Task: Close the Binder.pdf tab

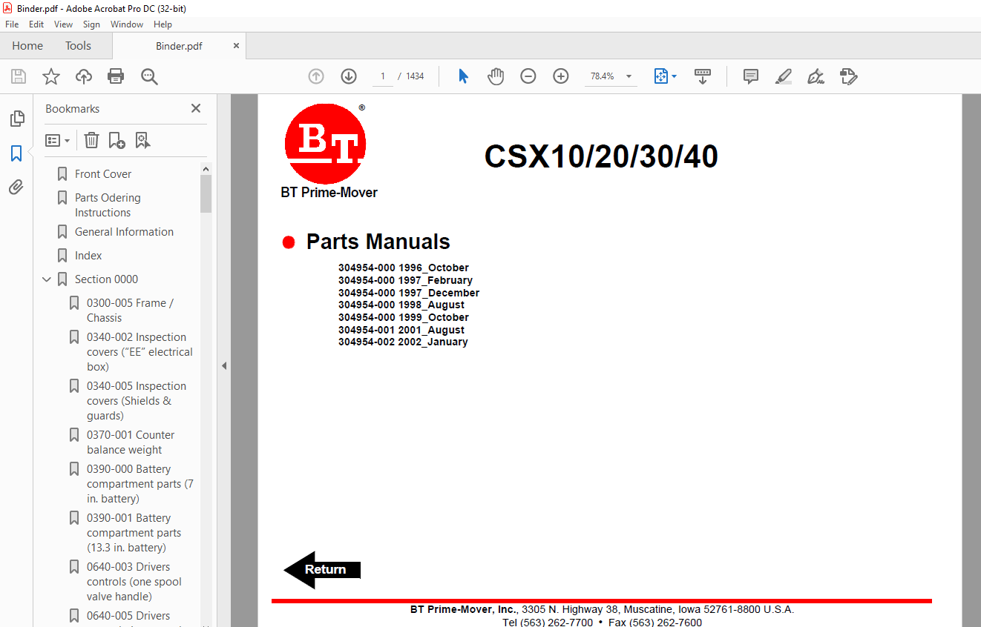Action: pos(237,46)
